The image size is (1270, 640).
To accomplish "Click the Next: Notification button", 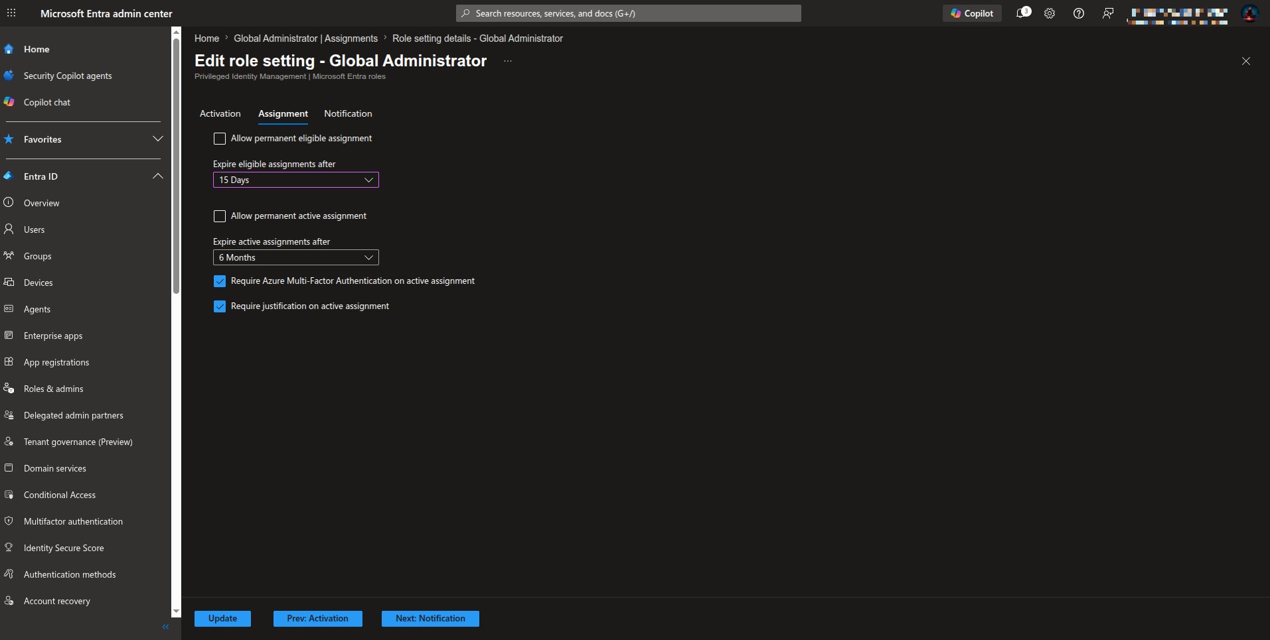I will pyautogui.click(x=430, y=619).
